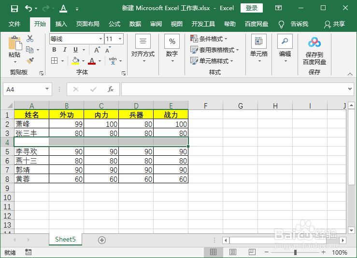Click the select-all corner triangle

coord(10,106)
